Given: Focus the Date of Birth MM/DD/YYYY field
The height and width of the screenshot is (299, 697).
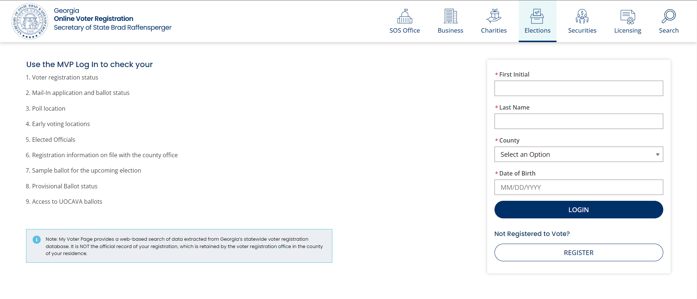Looking at the screenshot, I should pyautogui.click(x=579, y=187).
